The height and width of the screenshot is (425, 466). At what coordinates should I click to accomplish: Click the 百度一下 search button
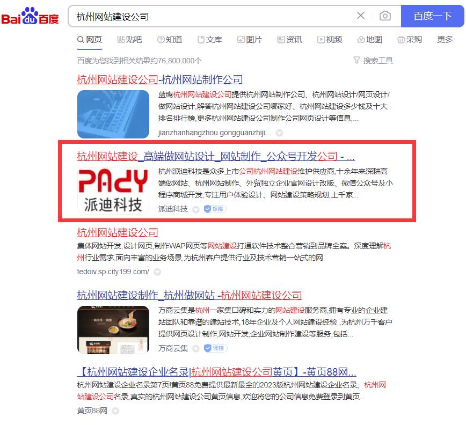point(432,16)
